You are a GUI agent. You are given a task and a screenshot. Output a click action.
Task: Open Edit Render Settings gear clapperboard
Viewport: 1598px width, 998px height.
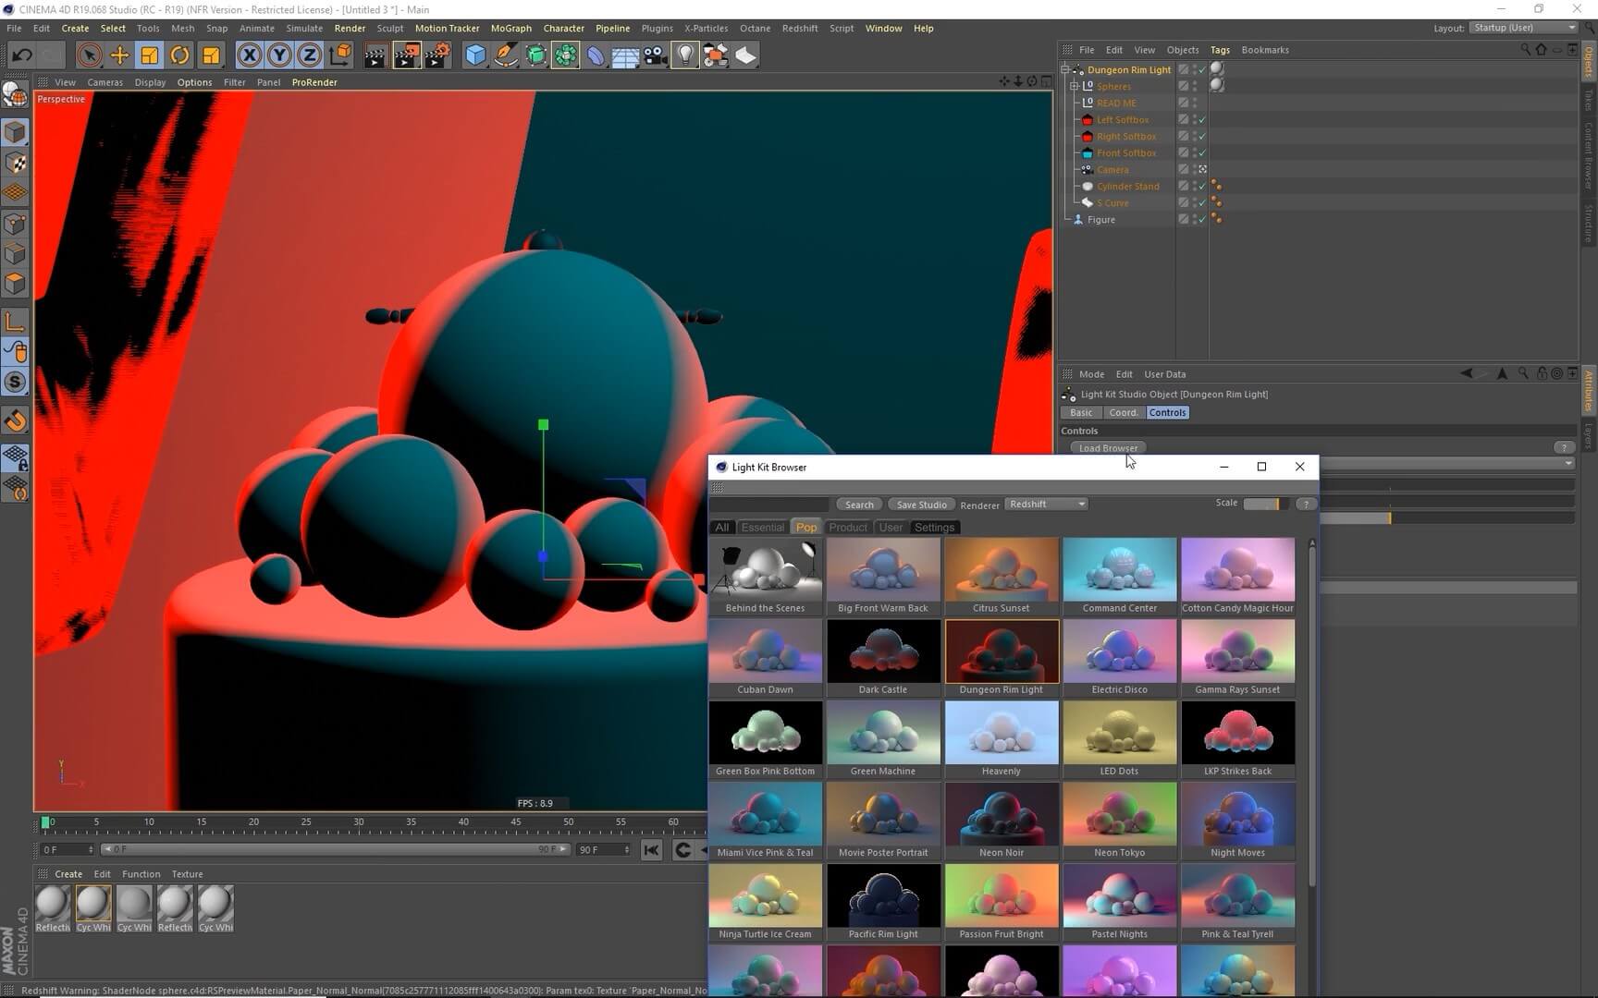click(x=436, y=55)
